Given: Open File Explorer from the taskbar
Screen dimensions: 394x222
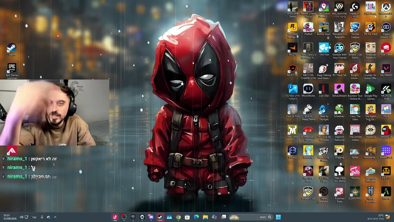Looking at the screenshot, I should [x=205, y=217].
